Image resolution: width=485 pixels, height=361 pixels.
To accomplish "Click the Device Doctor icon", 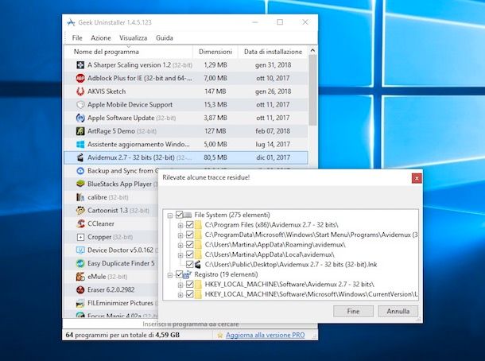I will click(x=80, y=250).
